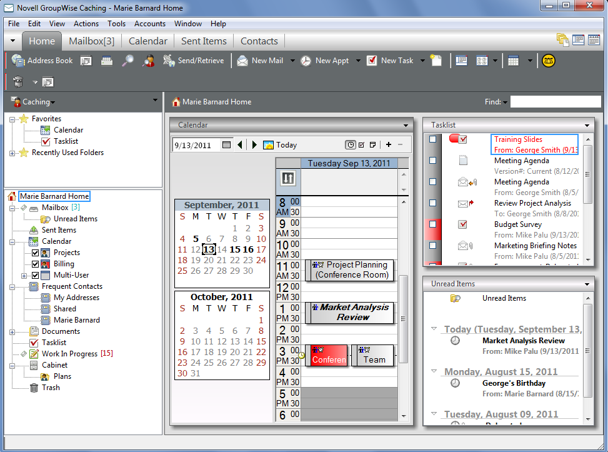Screen dimensions: 608x452
Task: Uncheck the Projects calendar checkbox
Action: 36,253
